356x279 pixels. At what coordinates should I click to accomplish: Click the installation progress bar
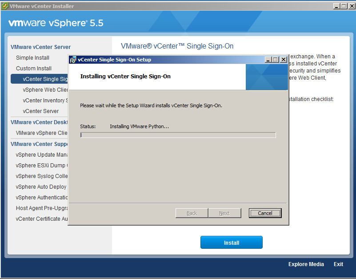point(178,135)
